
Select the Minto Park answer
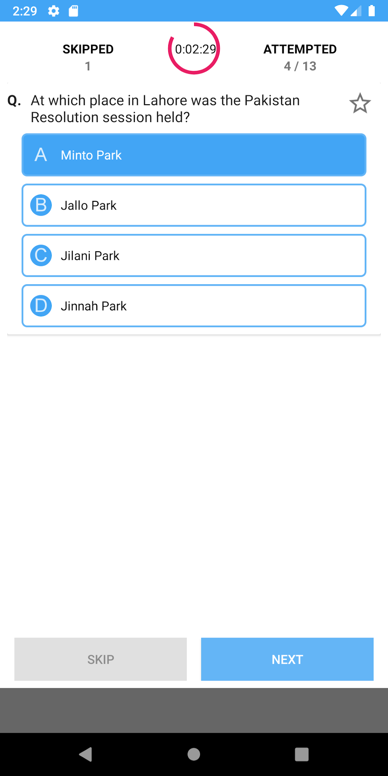(194, 155)
